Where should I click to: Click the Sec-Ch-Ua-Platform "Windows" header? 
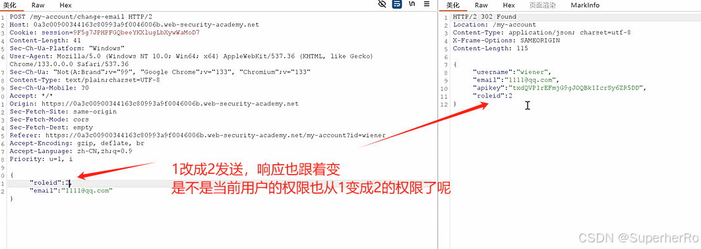pyautogui.click(x=67, y=48)
